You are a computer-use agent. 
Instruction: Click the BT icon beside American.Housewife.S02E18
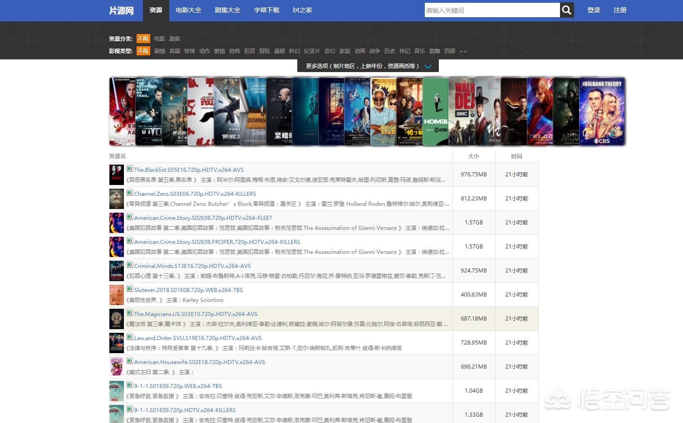tap(129, 361)
